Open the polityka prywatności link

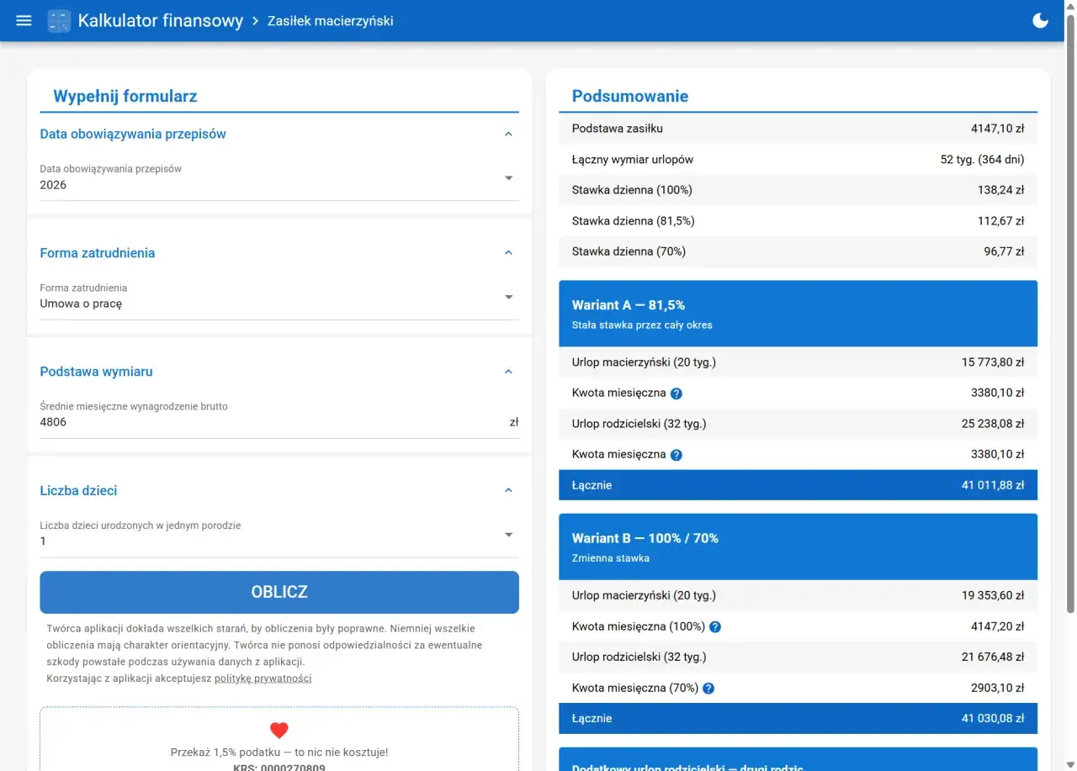coord(263,678)
